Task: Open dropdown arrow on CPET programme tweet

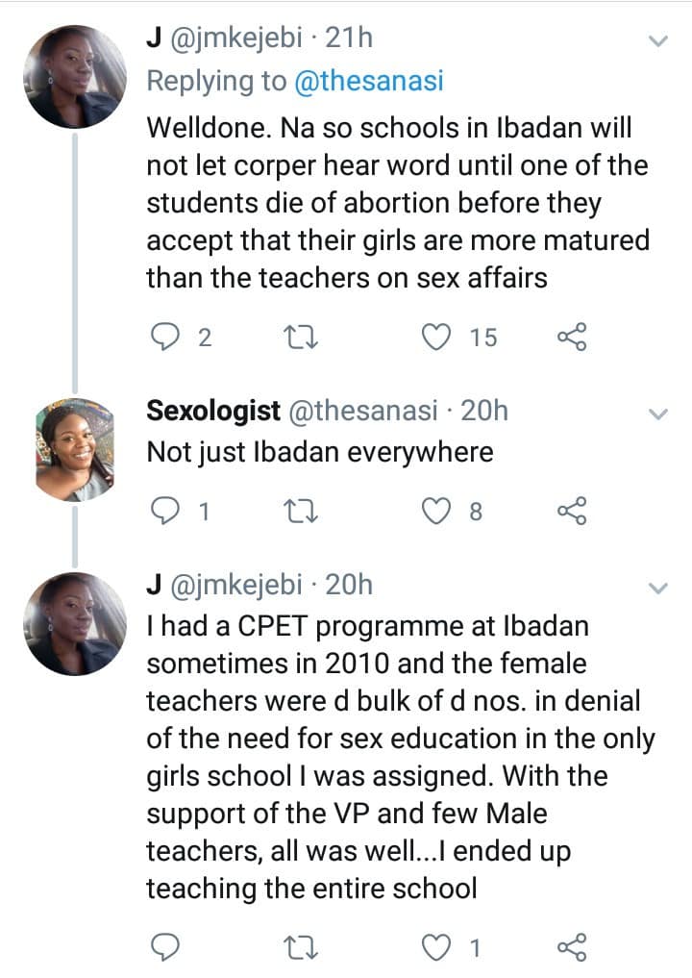Action: [658, 588]
